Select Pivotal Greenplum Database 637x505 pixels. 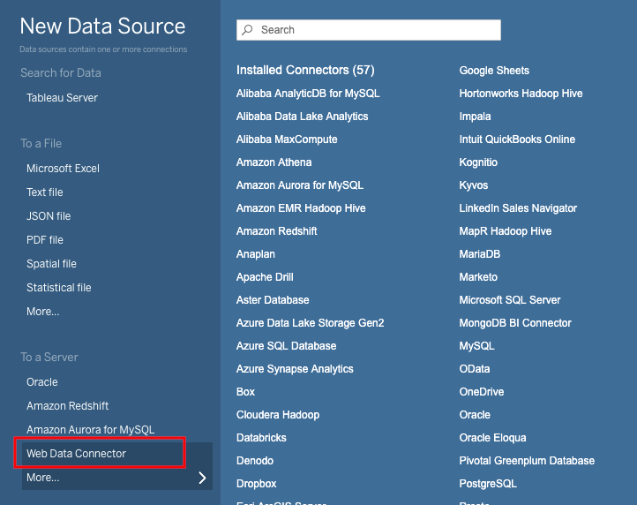[527, 461]
